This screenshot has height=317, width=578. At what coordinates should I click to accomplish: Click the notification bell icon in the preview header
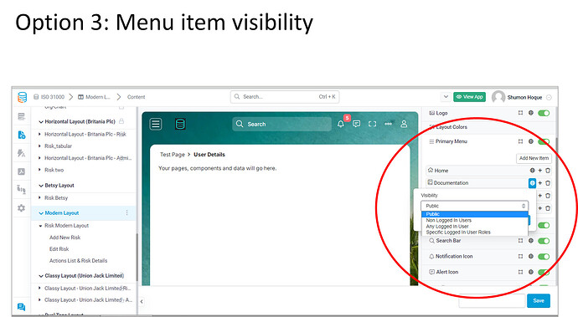tap(341, 124)
